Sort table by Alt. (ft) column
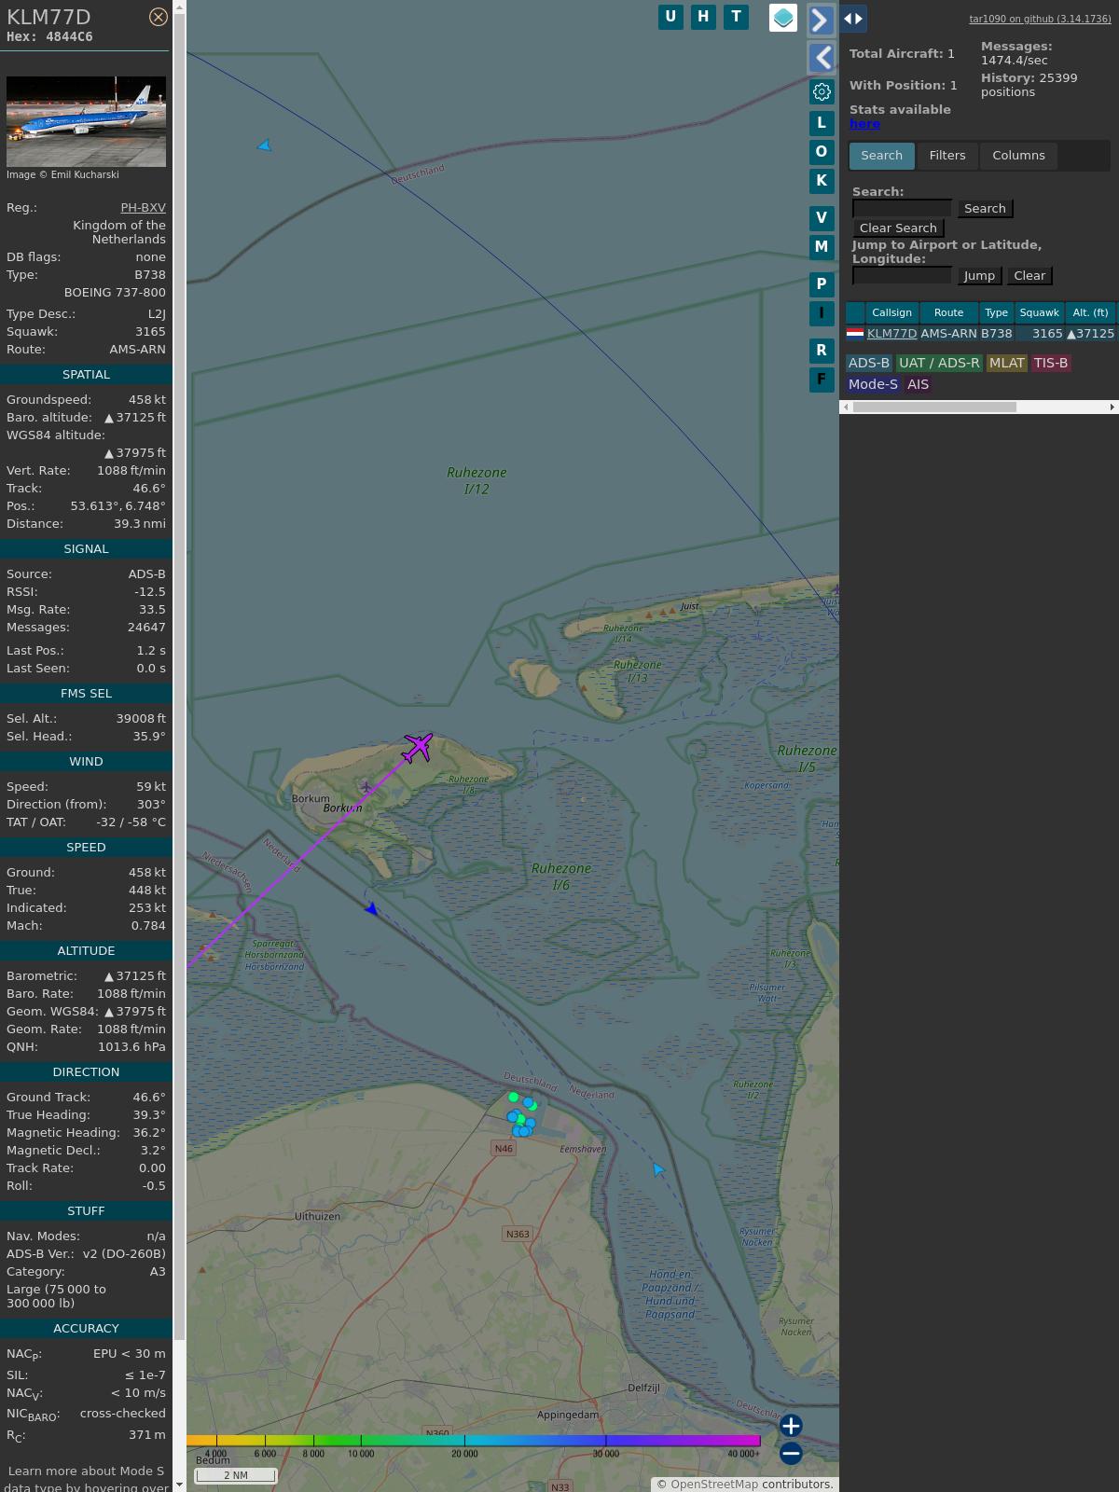The height and width of the screenshot is (1492, 1119). 1090,313
